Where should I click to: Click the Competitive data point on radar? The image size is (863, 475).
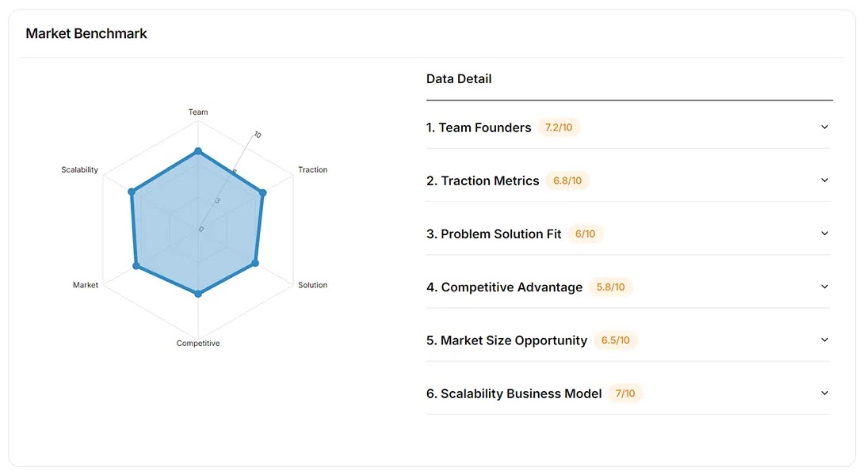tap(198, 294)
